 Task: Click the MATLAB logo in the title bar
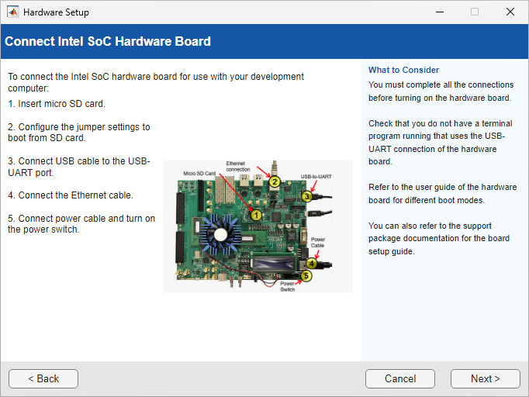[x=13, y=12]
